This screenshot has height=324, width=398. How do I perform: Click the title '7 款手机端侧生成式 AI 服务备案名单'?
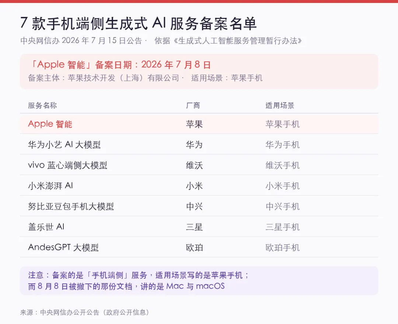tap(138, 23)
